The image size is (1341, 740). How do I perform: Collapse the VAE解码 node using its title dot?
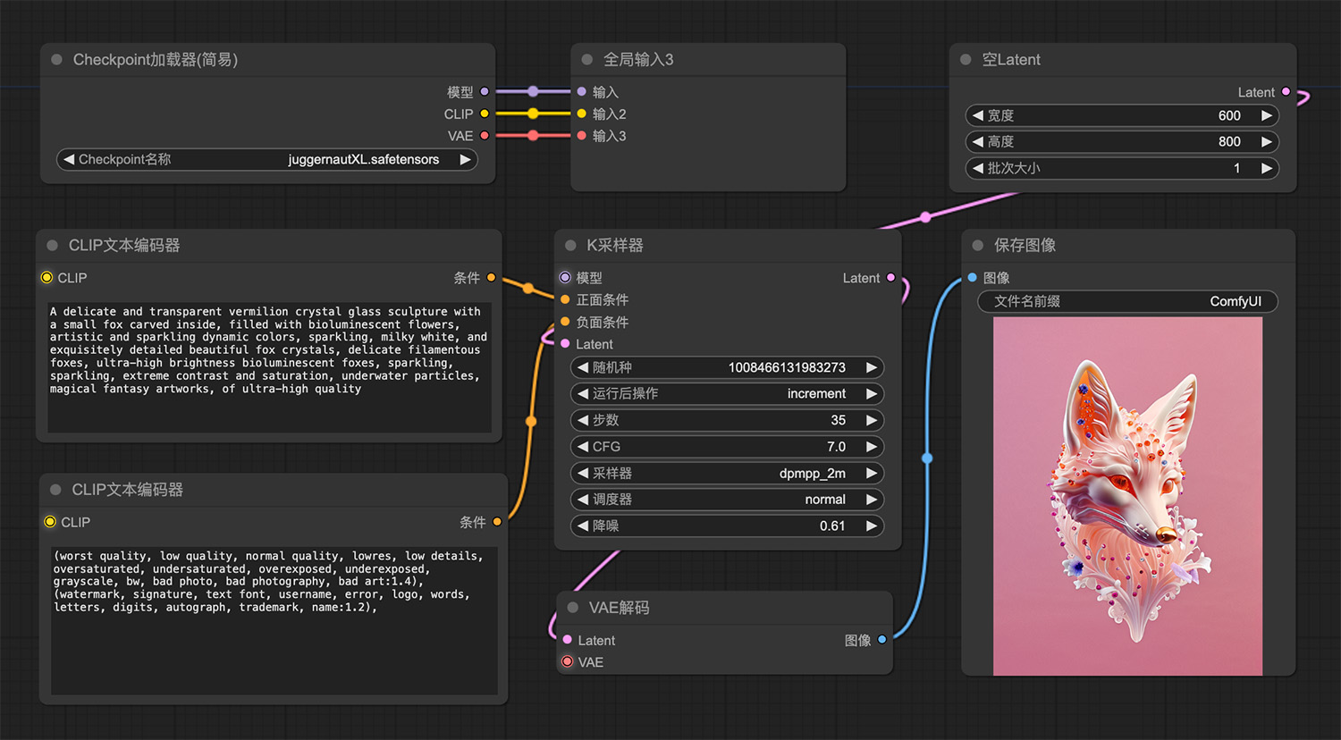573,608
